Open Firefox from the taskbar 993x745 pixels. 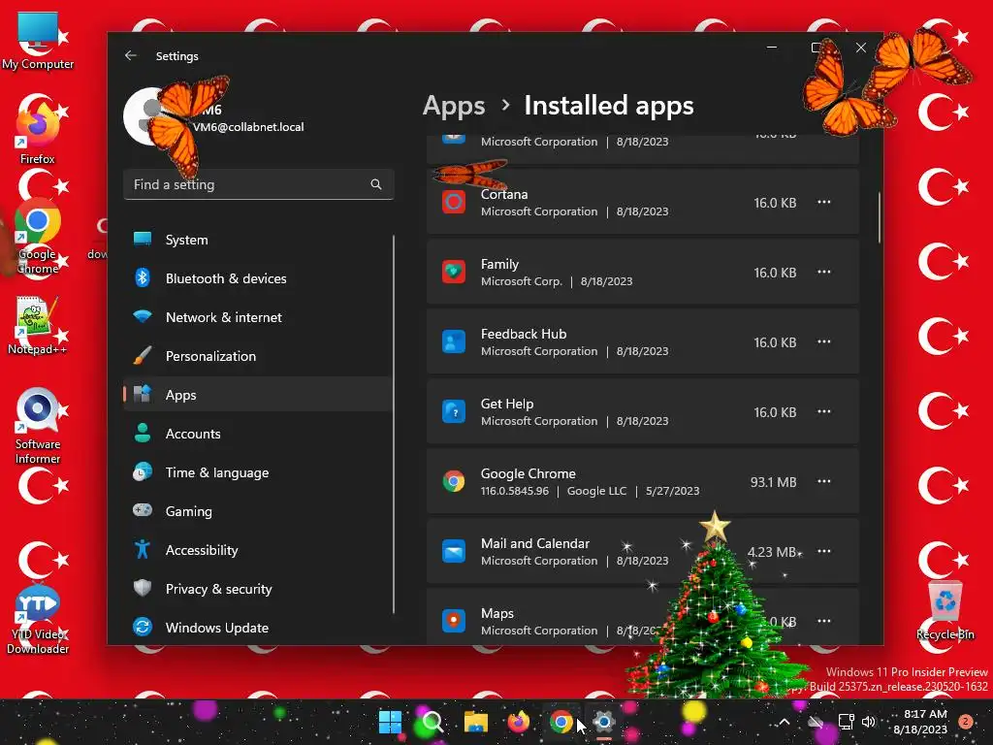coord(518,722)
